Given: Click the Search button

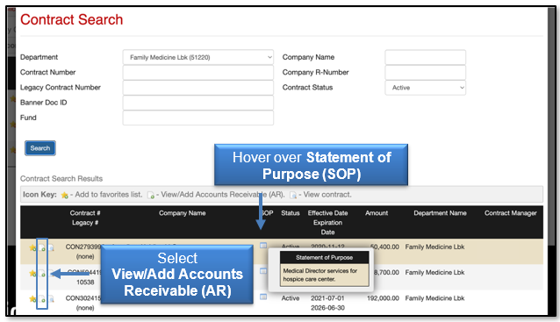Looking at the screenshot, I should 40,148.
